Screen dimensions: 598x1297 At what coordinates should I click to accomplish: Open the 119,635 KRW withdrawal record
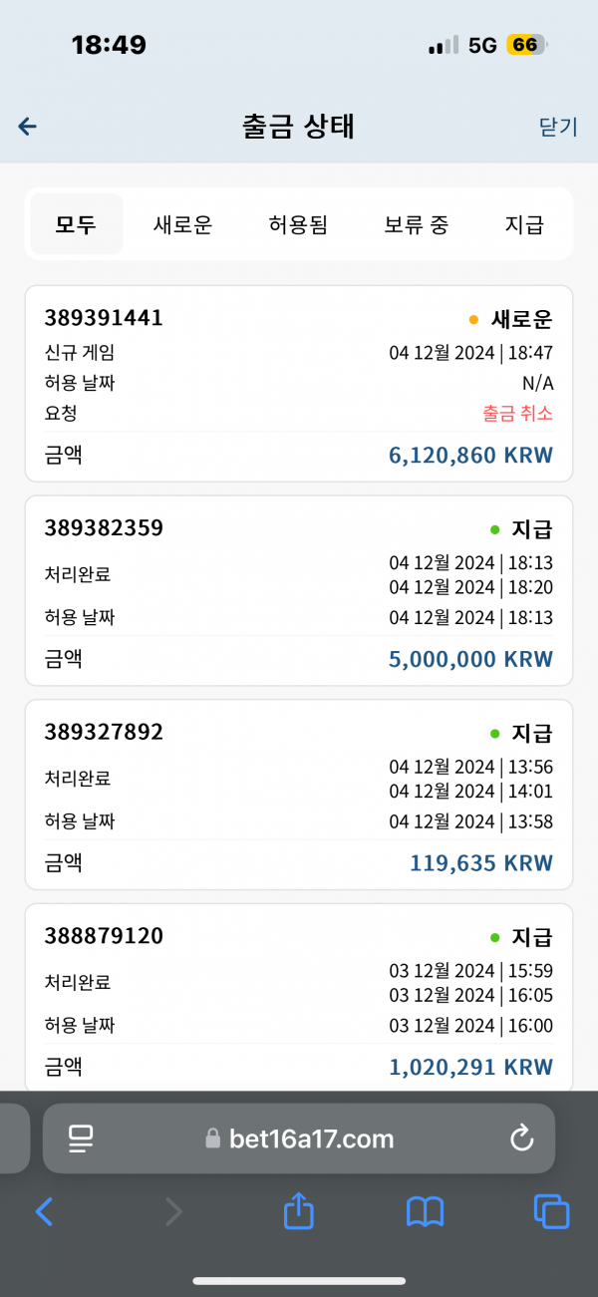[x=299, y=795]
